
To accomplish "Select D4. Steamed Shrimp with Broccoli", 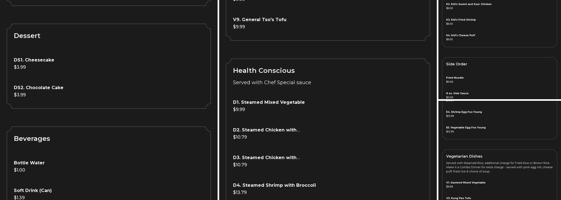I will click(274, 185).
